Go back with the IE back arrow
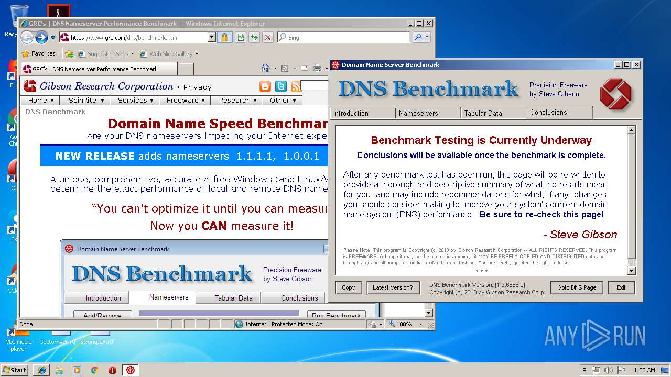This screenshot has width=671, height=377. [27, 37]
